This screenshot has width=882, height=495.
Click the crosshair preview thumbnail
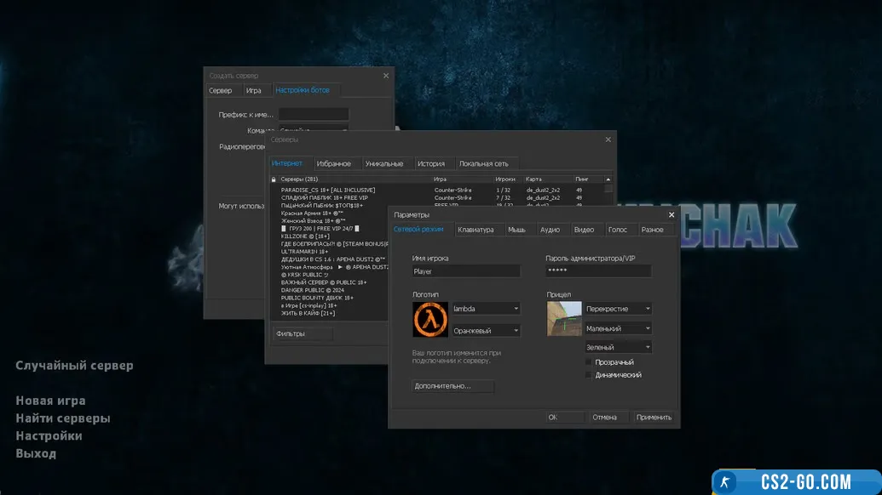click(564, 319)
